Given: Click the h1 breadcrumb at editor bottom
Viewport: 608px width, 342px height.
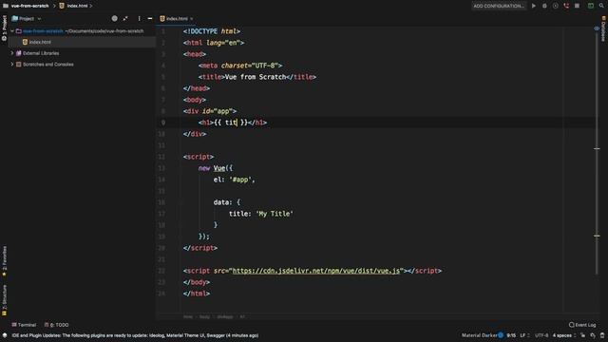Looking at the screenshot, I should pos(242,316).
